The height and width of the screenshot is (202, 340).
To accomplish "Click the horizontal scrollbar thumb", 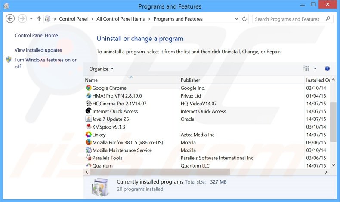I will pyautogui.click(x=160, y=172).
